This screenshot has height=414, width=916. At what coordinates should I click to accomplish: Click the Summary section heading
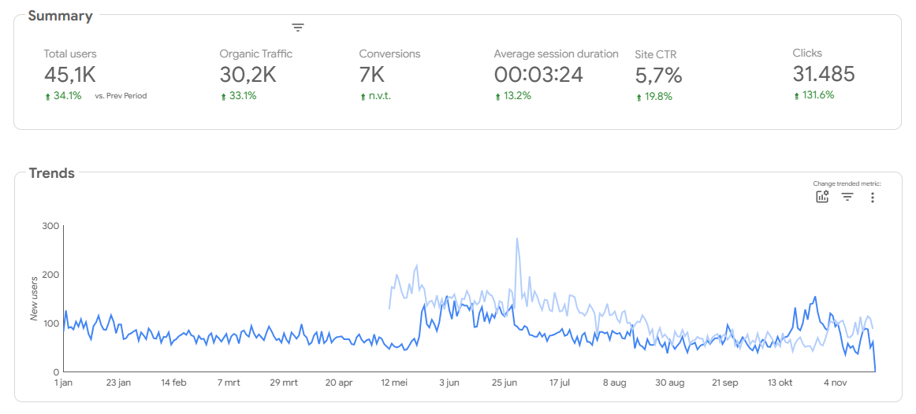click(61, 17)
